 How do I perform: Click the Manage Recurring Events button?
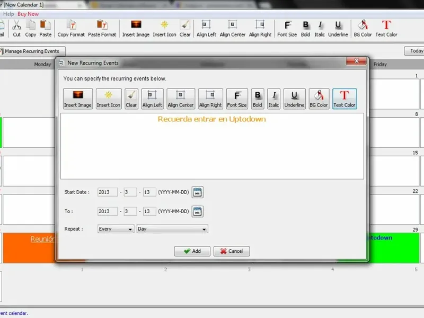(x=32, y=51)
